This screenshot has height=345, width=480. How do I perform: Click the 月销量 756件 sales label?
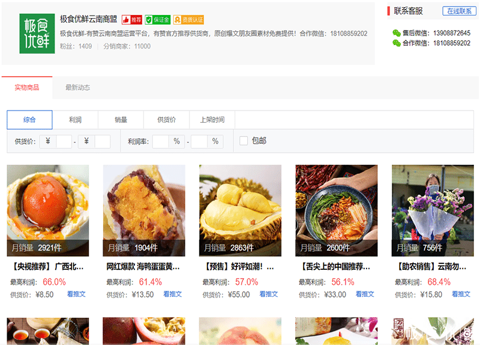419,248
